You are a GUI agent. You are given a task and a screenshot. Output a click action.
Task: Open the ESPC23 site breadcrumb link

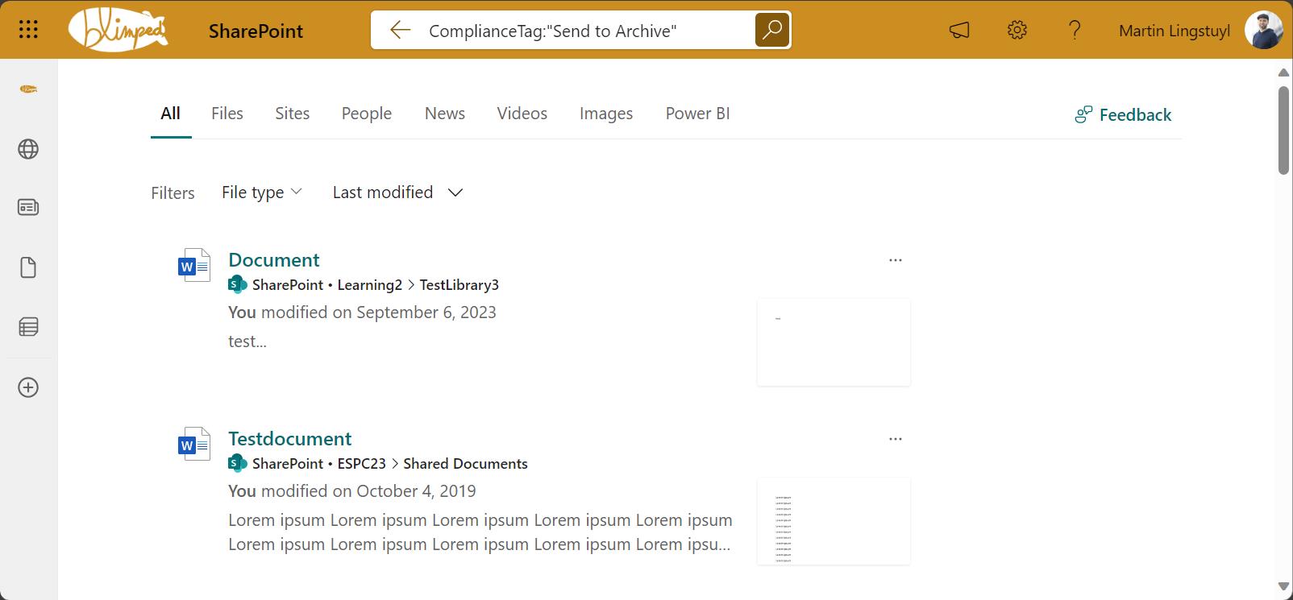click(x=362, y=464)
